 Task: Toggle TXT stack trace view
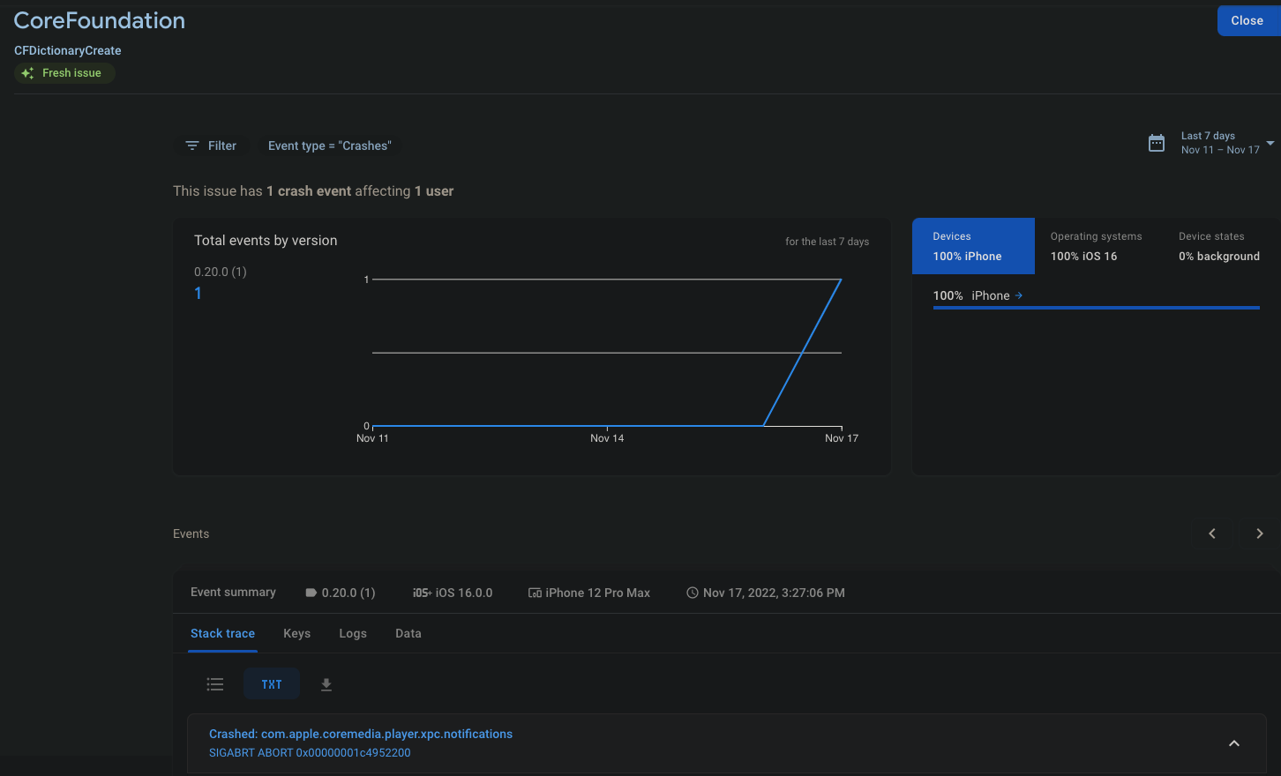point(271,684)
